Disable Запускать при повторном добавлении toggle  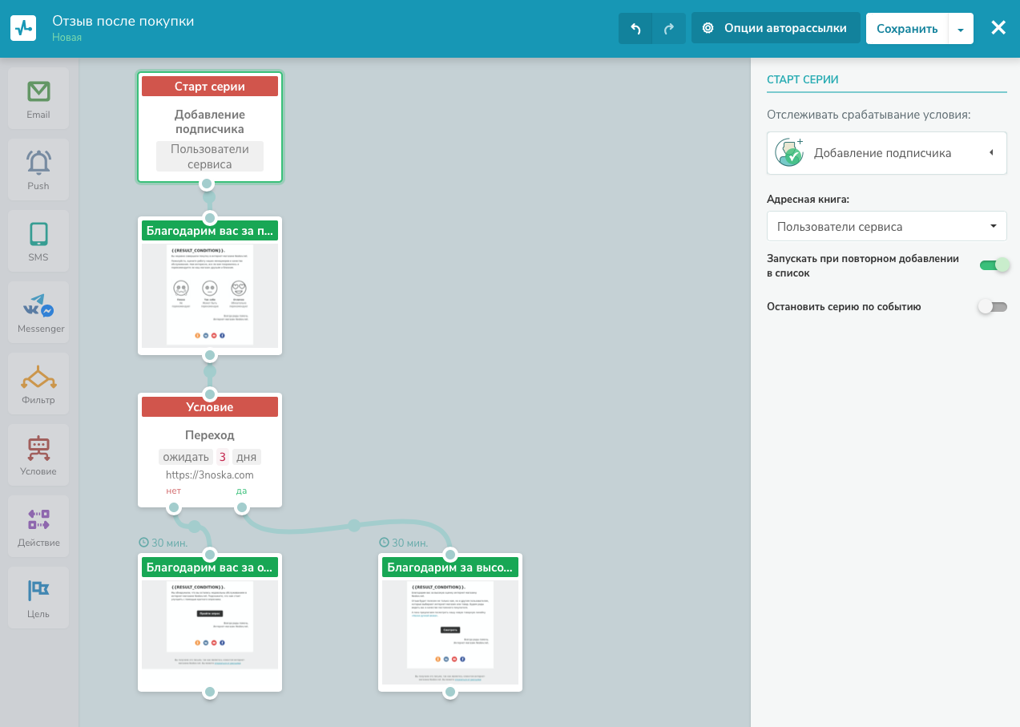pyautogui.click(x=994, y=265)
